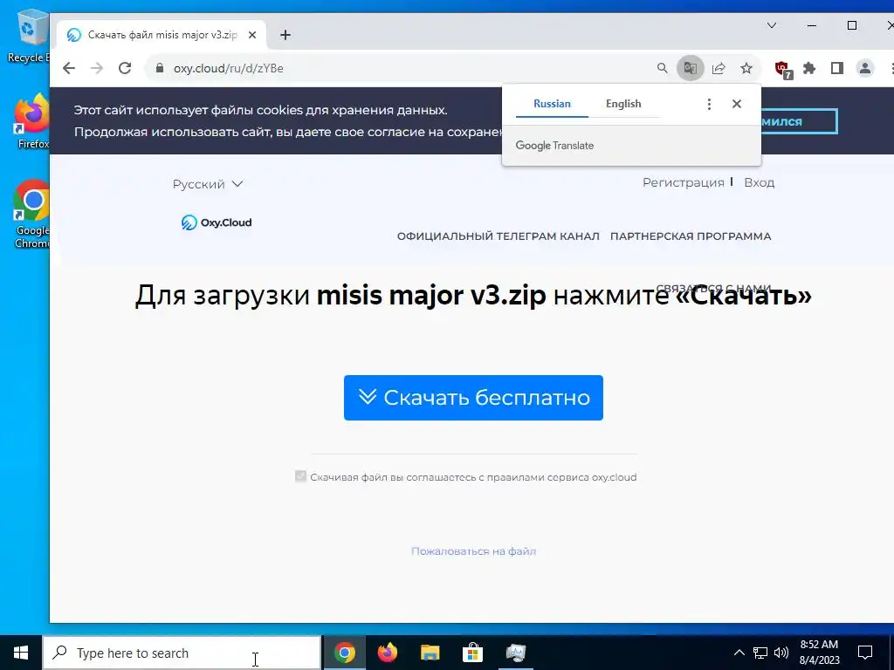Open the tab search chevron

pyautogui.click(x=772, y=25)
